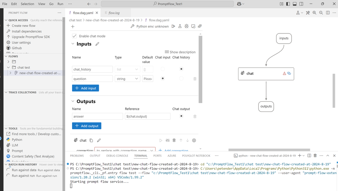Zoom out using editor title magnifier
The image size is (338, 191).
pyautogui.click(x=321, y=13)
